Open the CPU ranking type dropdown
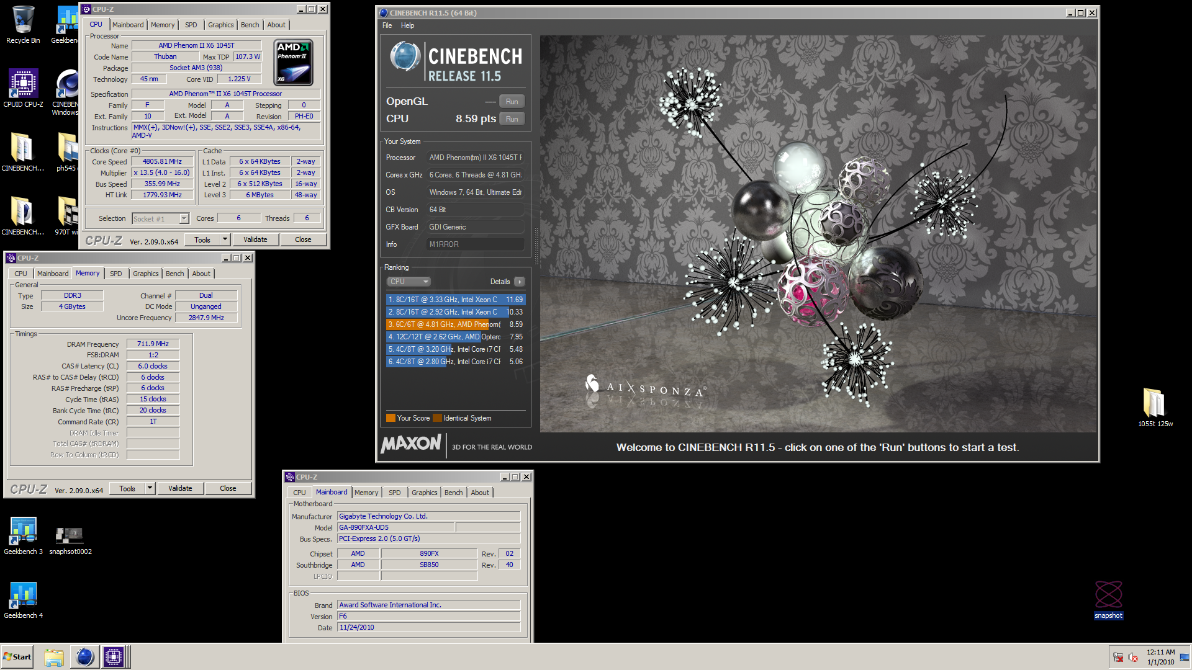 click(x=409, y=282)
